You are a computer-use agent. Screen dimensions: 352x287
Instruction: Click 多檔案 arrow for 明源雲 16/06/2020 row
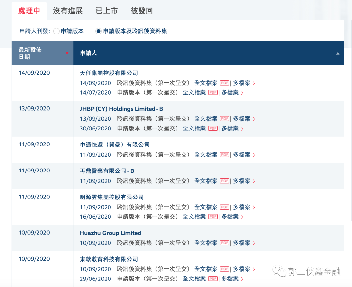(242, 217)
